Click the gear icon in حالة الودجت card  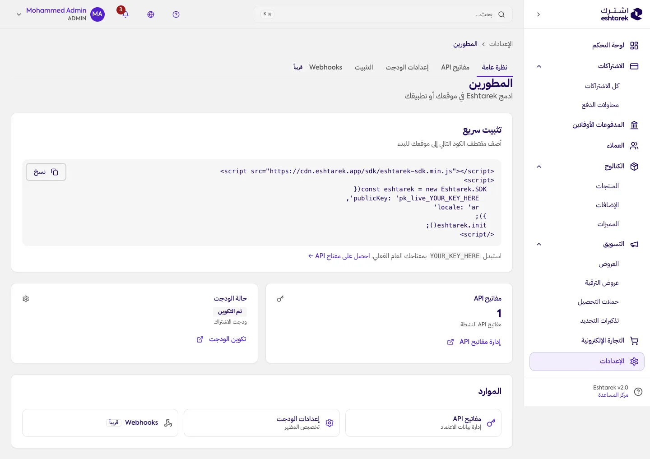click(26, 299)
